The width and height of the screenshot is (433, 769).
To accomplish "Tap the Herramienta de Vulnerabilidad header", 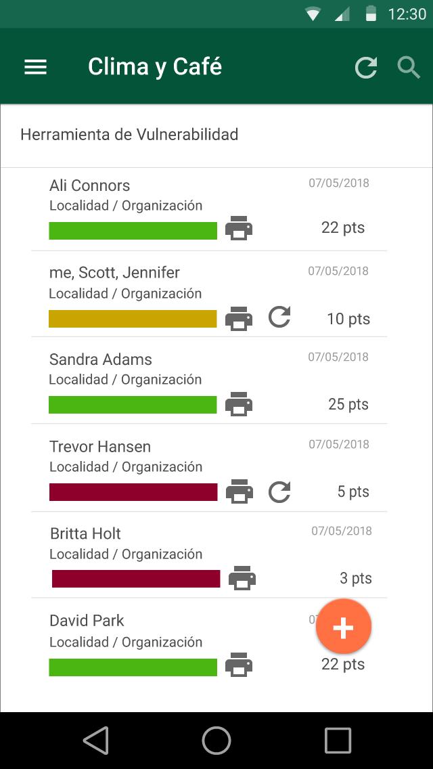I will coord(129,135).
